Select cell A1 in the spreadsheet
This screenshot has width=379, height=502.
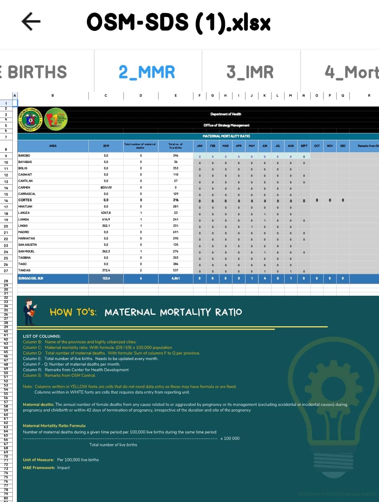point(15,103)
